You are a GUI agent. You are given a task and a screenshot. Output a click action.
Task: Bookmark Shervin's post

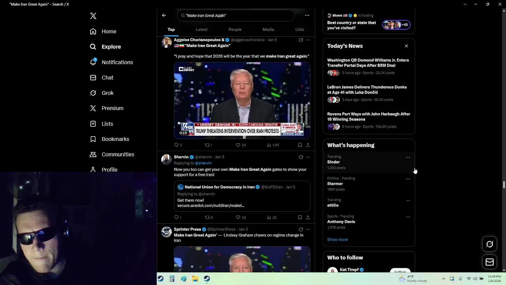click(300, 217)
